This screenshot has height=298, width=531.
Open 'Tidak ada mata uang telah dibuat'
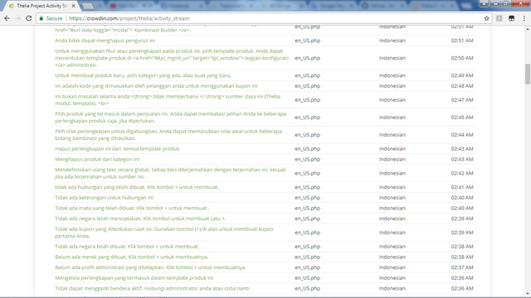click(x=132, y=208)
